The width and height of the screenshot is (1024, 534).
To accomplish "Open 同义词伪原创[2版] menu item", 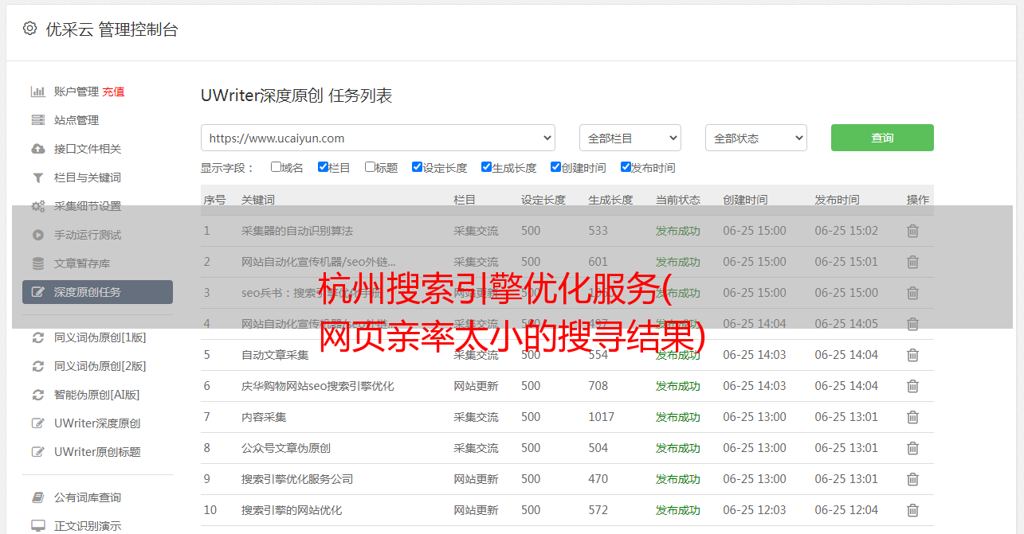I will click(x=100, y=366).
